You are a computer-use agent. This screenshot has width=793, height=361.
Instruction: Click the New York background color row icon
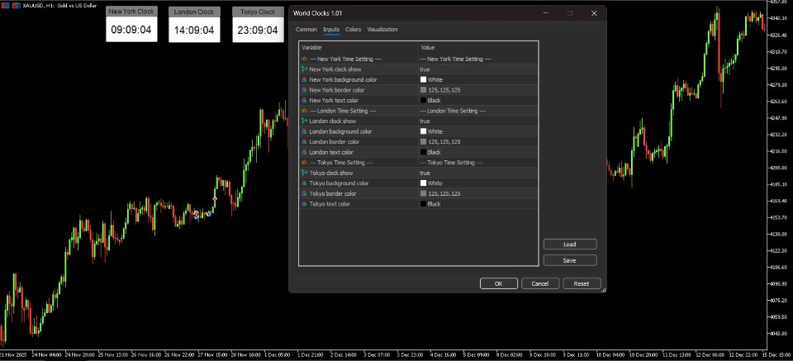304,80
